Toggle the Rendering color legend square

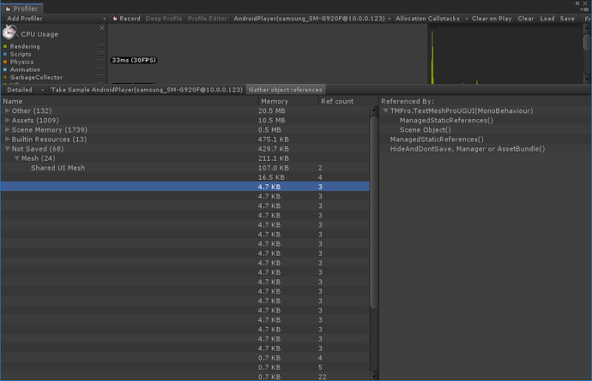[x=5, y=46]
